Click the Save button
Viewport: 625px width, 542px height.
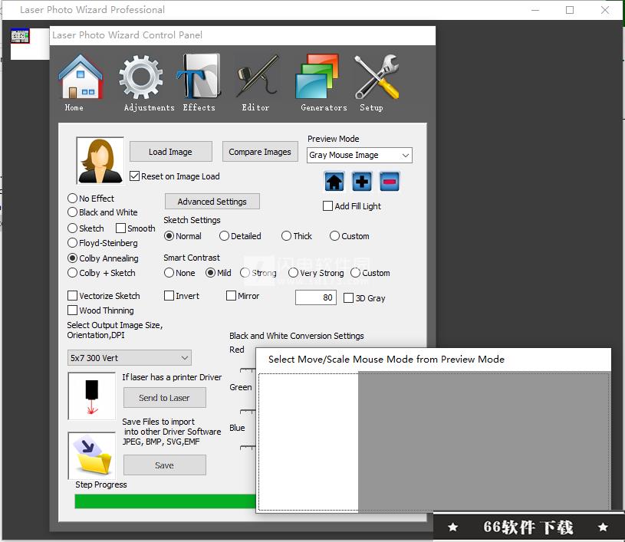tap(165, 465)
